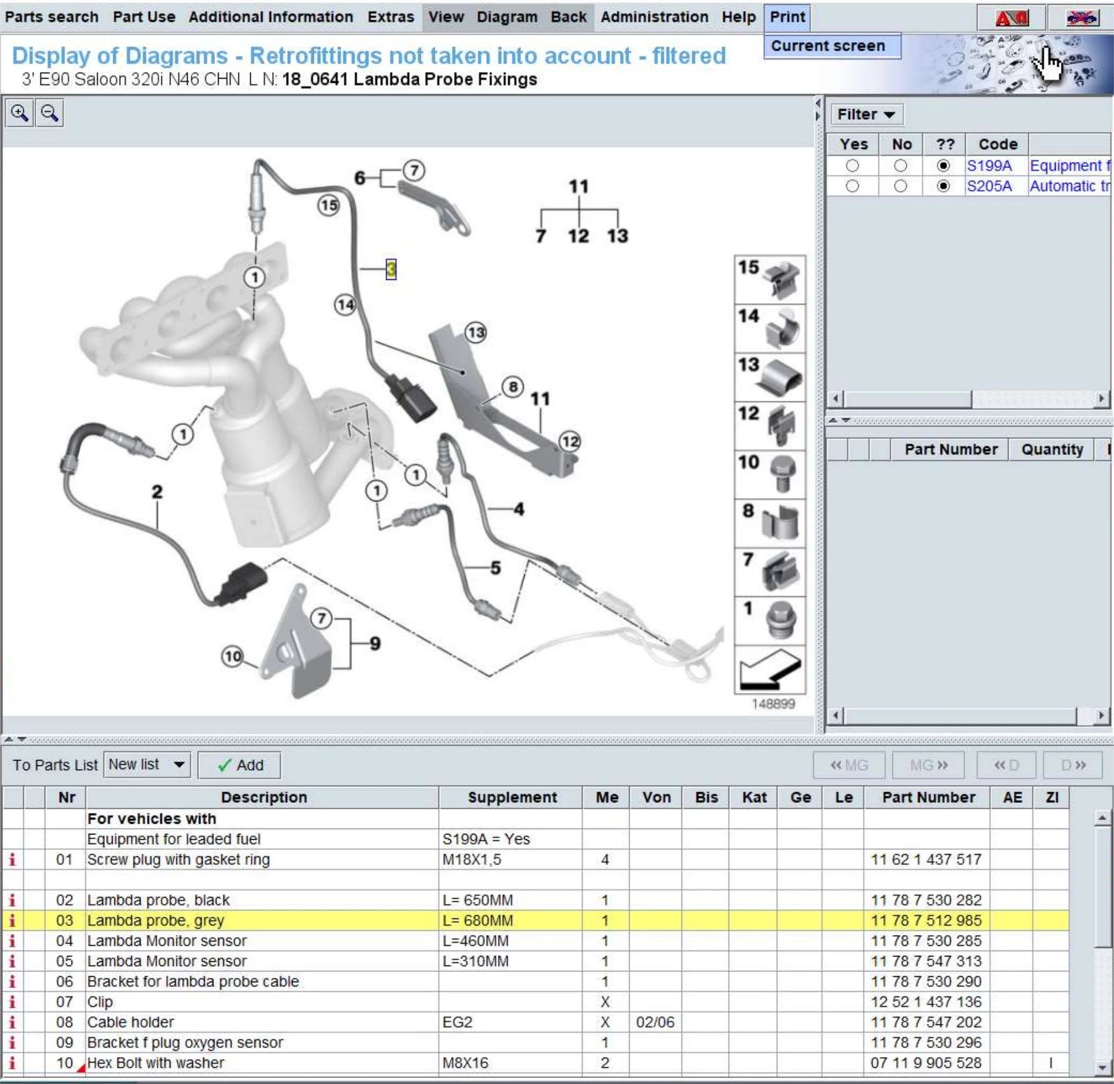Open the Administration menu
Viewport: 1114px width, 1084px height.
tap(655, 17)
